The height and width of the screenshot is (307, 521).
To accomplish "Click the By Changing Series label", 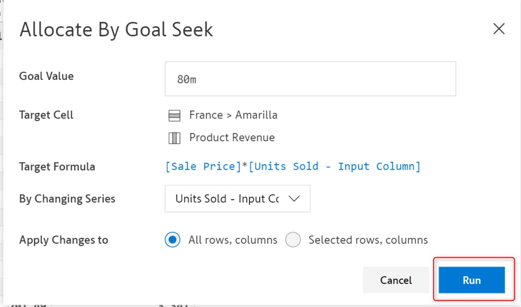I will (x=67, y=199).
